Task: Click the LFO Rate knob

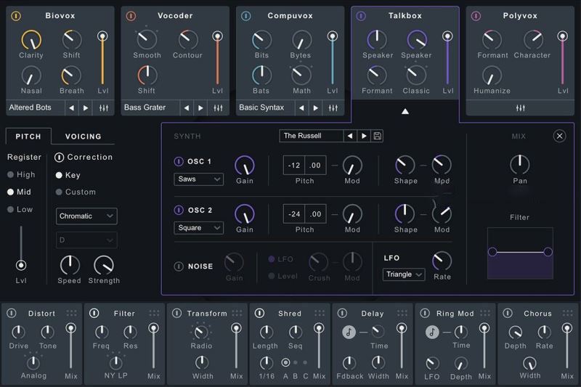Action: 442,261
